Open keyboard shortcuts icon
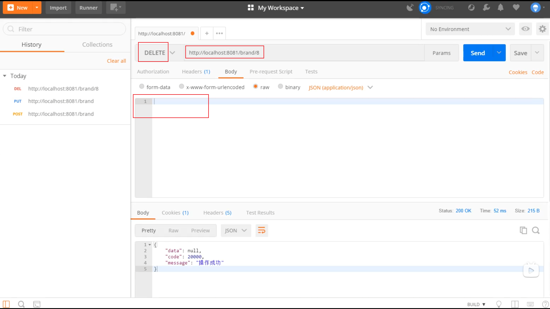Image resolution: width=550 pixels, height=309 pixels. coord(530,304)
